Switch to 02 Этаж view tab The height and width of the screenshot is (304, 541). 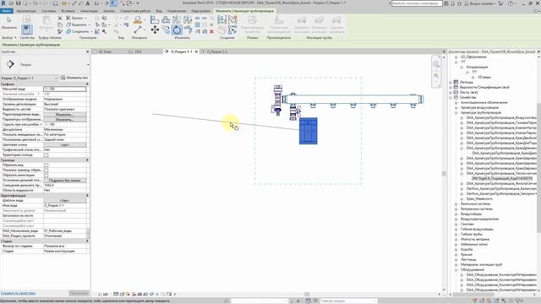pos(105,52)
